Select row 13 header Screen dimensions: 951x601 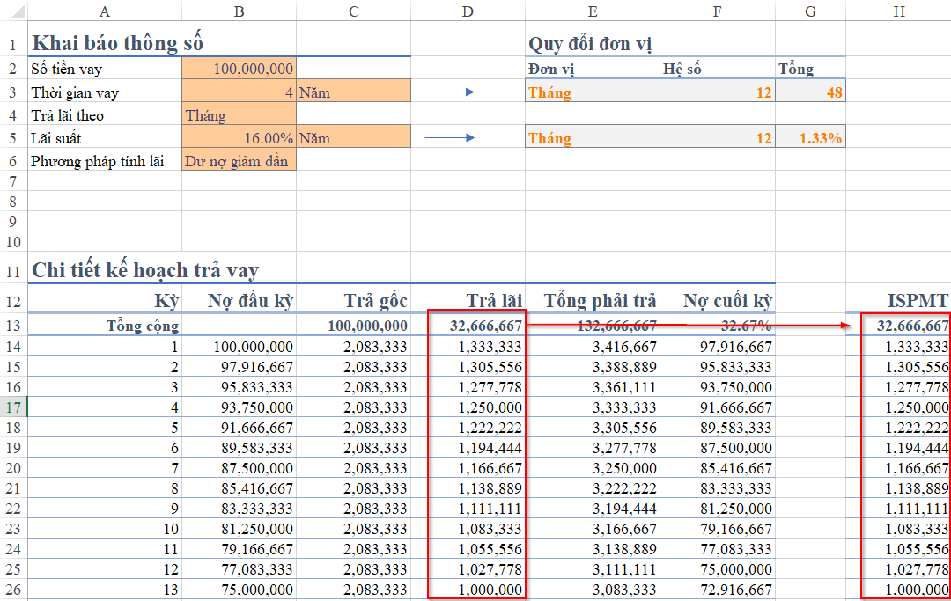(x=13, y=326)
